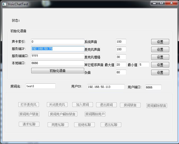Click the 加入房间 button
Image resolution: width=179 pixels, height=144 pixels.
(x=83, y=105)
